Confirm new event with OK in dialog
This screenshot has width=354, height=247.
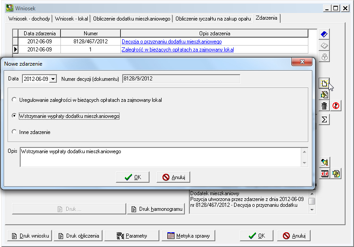(133, 177)
